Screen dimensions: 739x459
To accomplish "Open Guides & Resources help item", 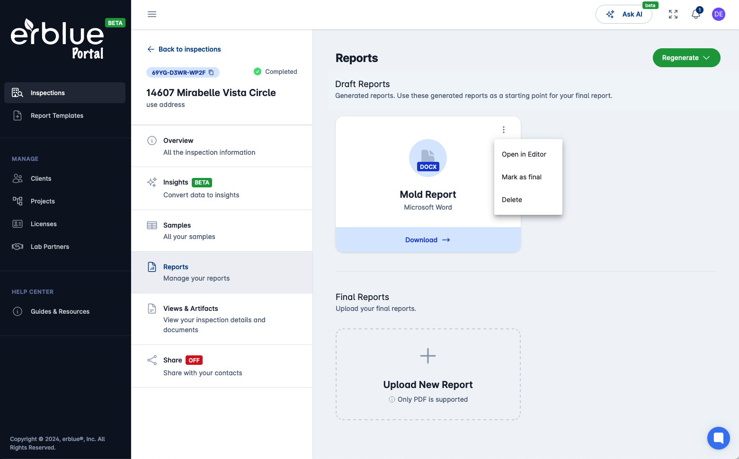I will tap(65, 311).
